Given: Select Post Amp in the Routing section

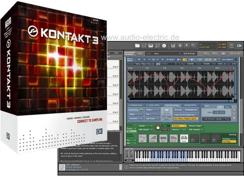Looking at the screenshot, I should [x=229, y=142].
